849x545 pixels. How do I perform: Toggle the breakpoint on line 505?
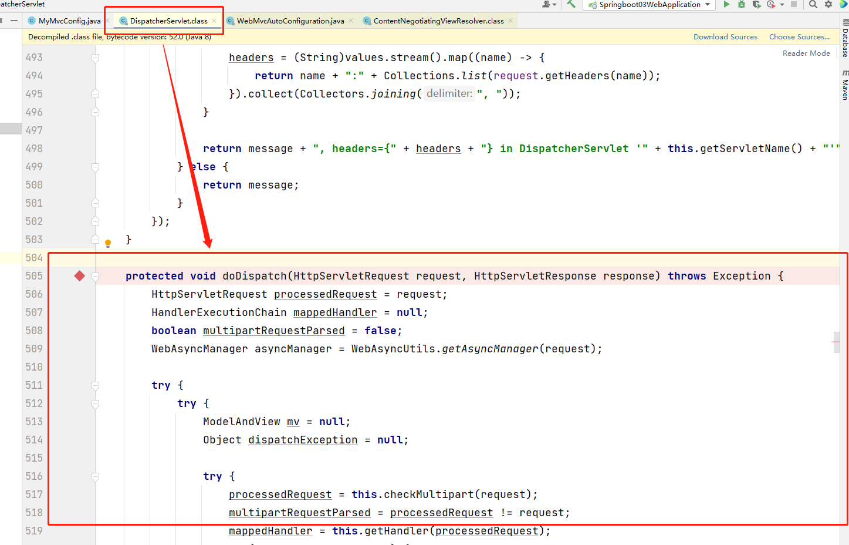pos(80,276)
